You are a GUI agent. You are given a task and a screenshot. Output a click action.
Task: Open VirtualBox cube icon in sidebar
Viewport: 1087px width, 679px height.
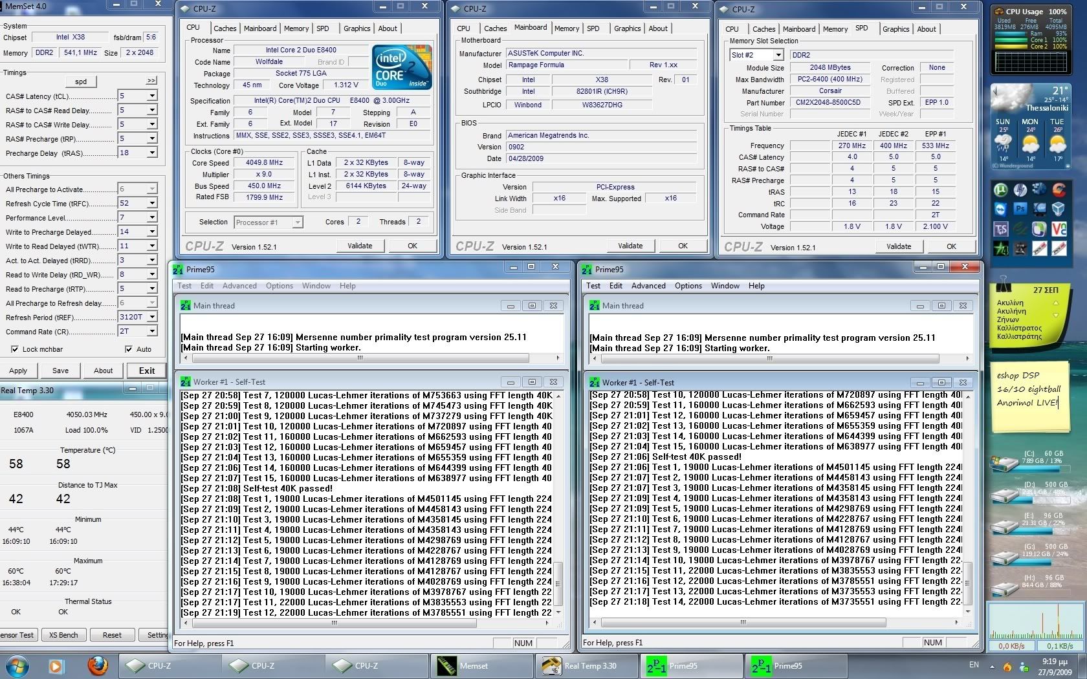pos(1059,209)
